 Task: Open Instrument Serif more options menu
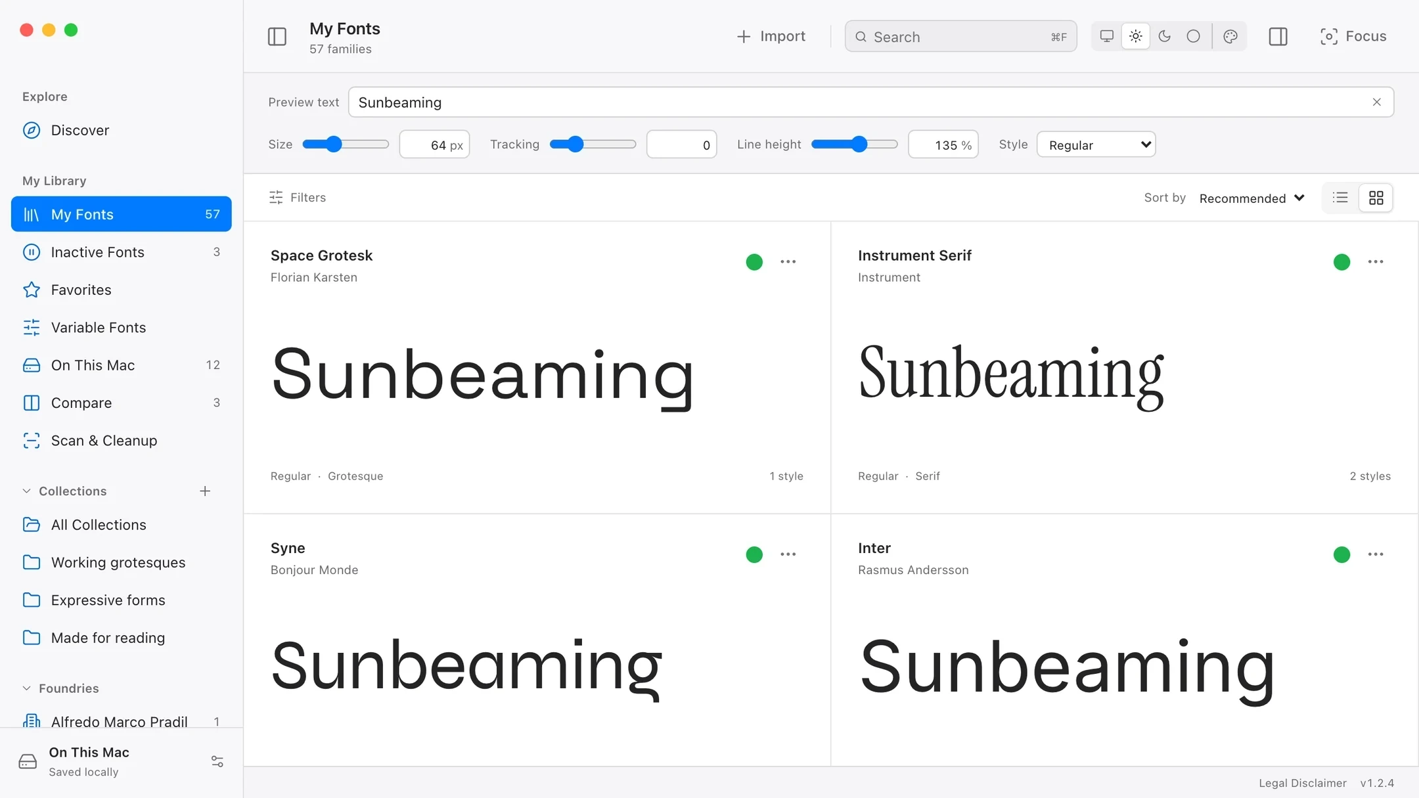coord(1376,261)
